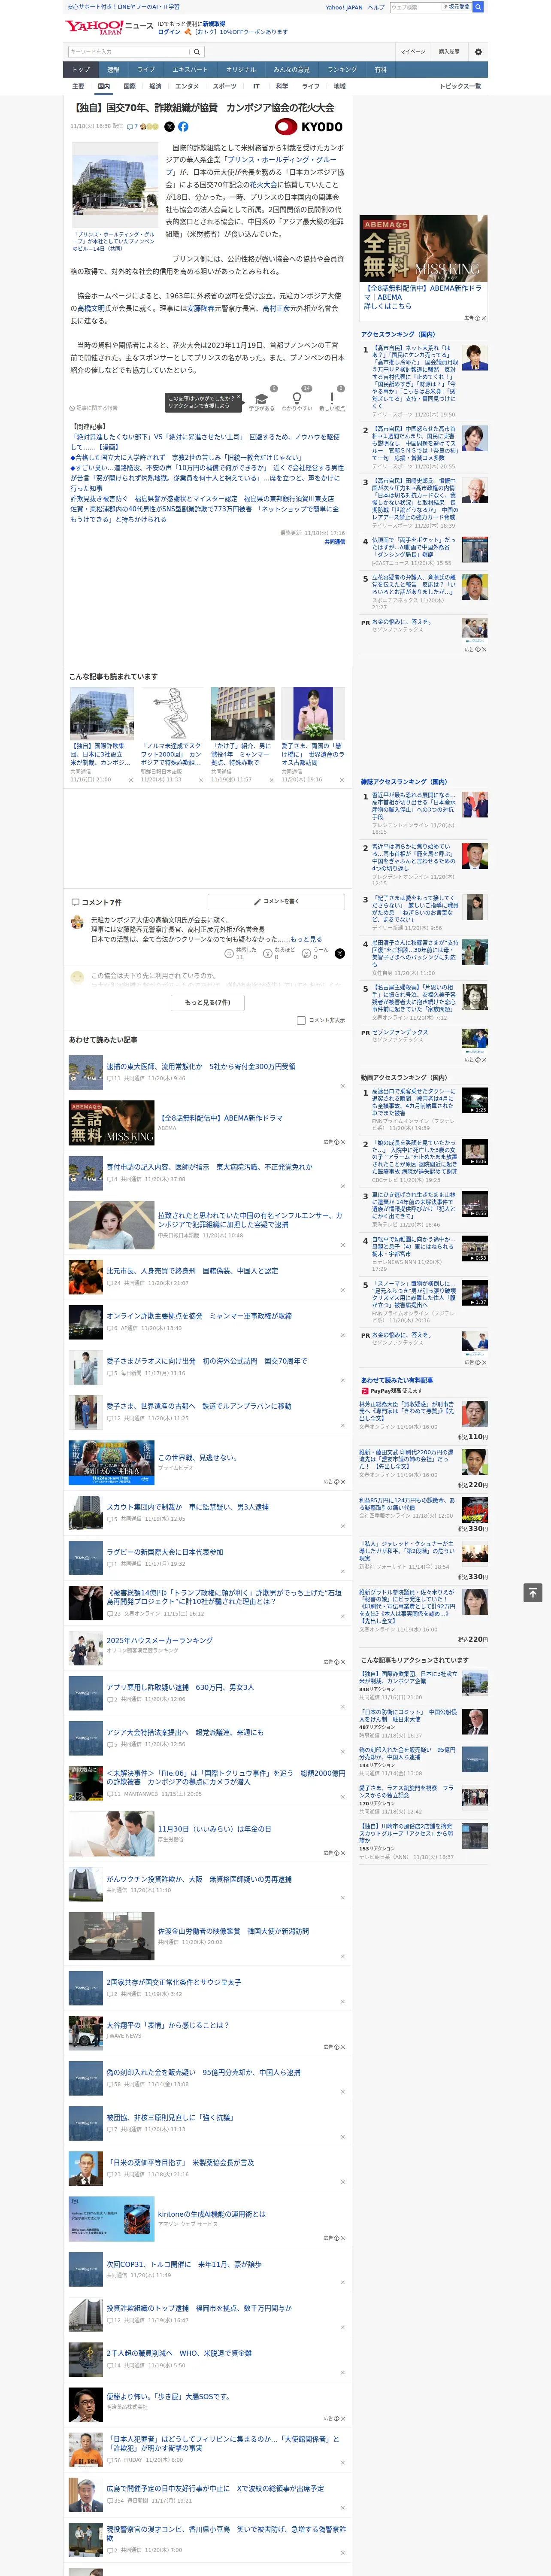The image size is (551, 2576).
Task: Click the scroll-to-top arrow button
Action: coord(533,1592)
